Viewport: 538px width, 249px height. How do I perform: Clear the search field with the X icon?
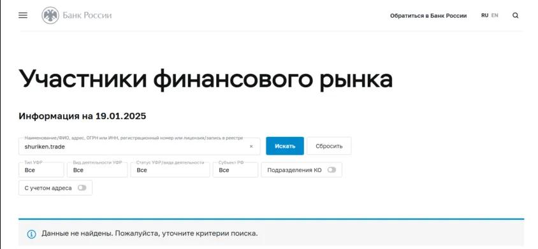251,146
